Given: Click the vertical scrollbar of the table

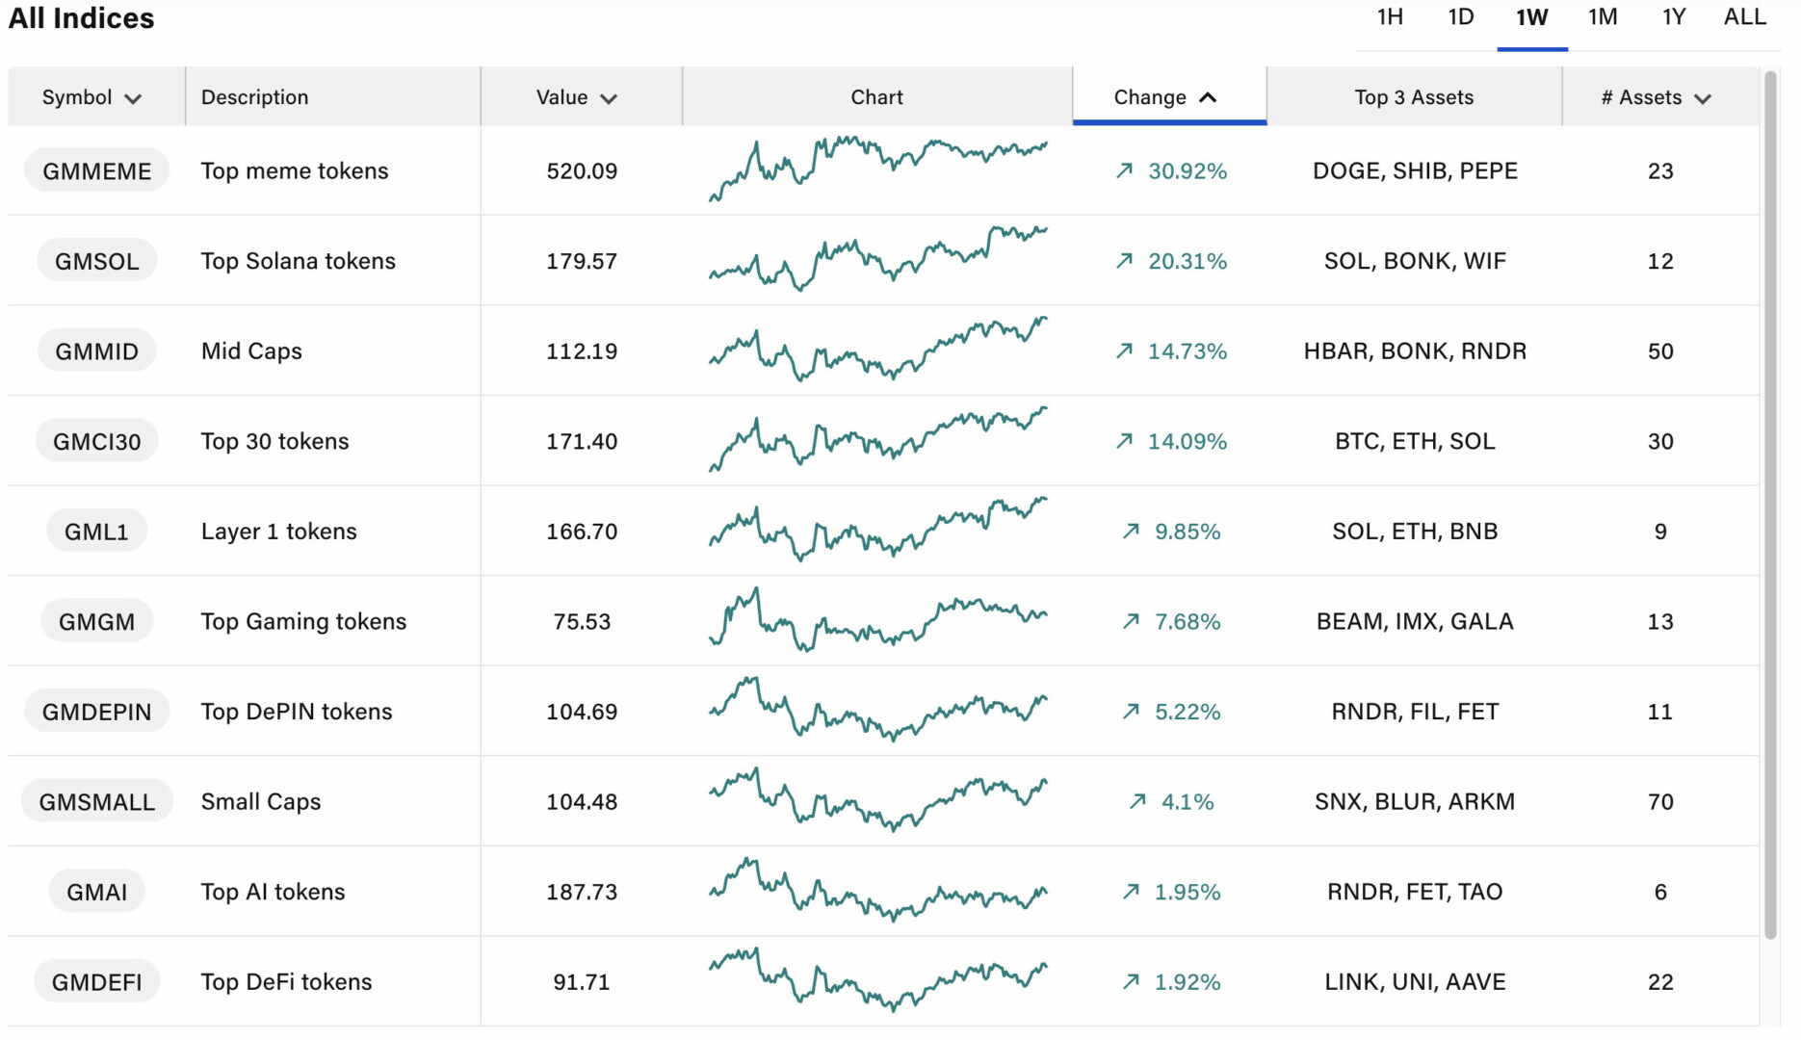Looking at the screenshot, I should click(1770, 501).
